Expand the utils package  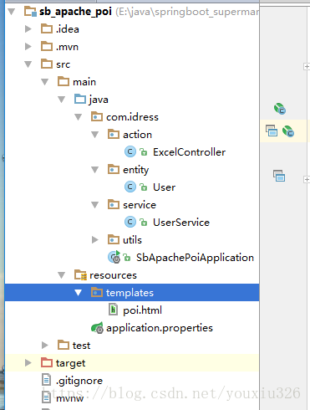[95, 240]
